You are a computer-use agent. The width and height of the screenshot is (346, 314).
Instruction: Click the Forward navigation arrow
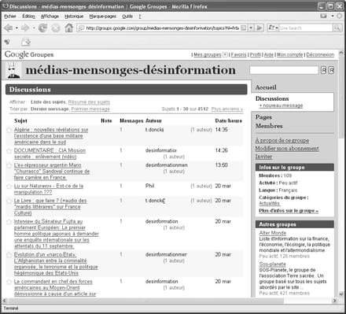25,28
